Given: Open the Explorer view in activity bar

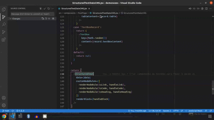Looking at the screenshot, I should pyautogui.click(x=4, y=10).
